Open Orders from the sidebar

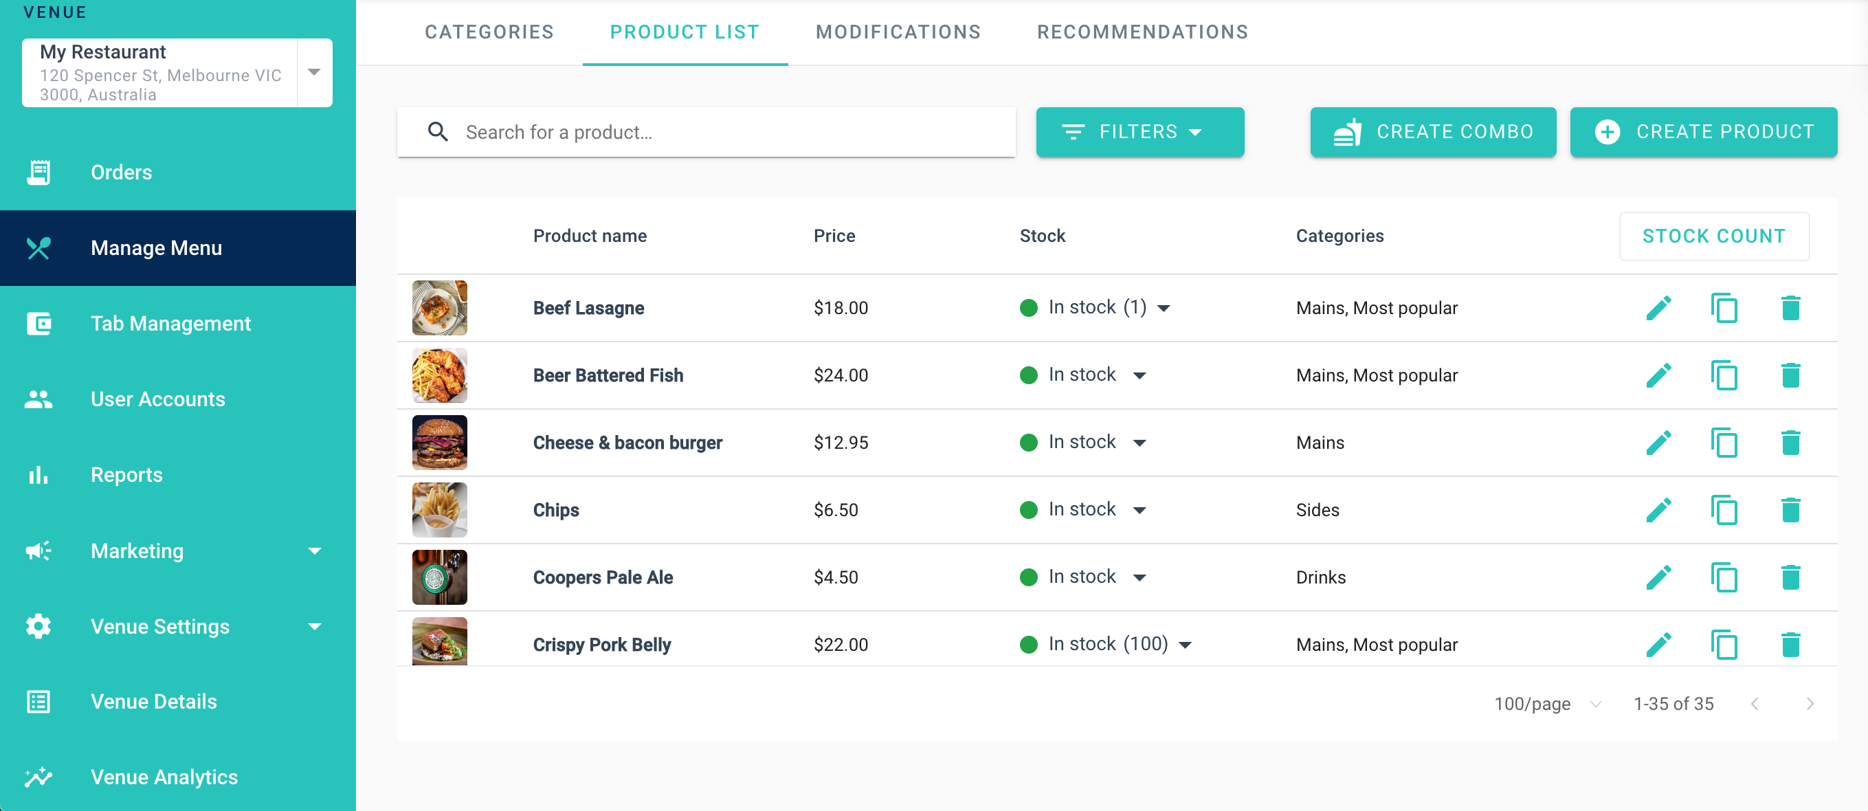pos(121,173)
